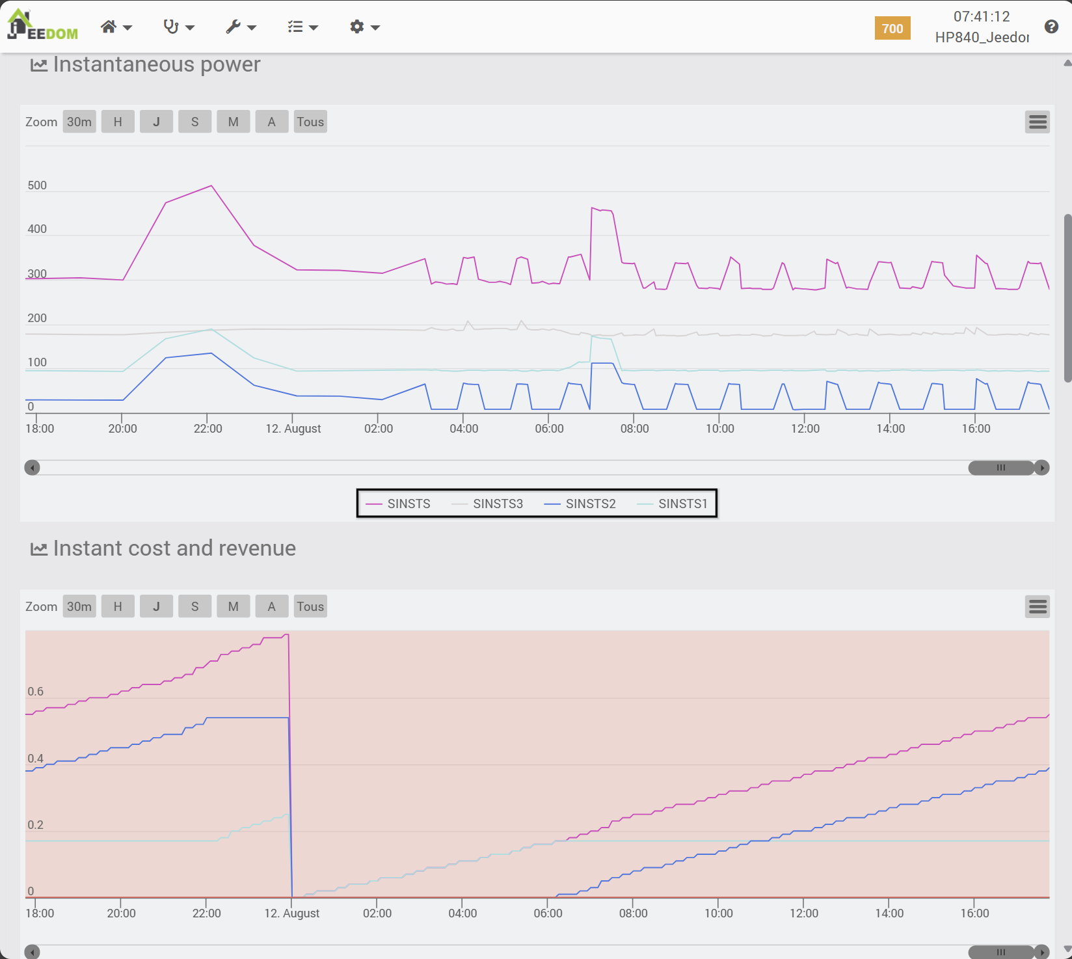Screen dimensions: 1072x959
Task: Open the wrench Tools menu
Action: point(241,27)
